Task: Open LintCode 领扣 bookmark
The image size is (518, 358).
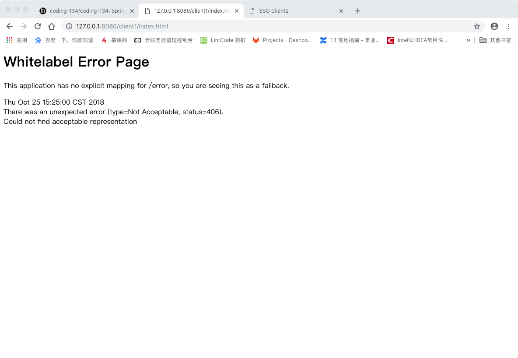Action: [x=223, y=40]
